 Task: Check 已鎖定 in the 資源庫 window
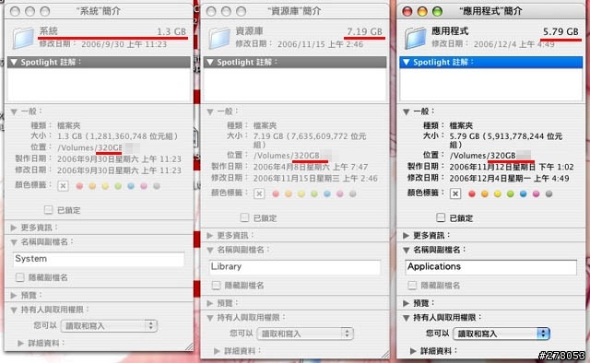244,217
